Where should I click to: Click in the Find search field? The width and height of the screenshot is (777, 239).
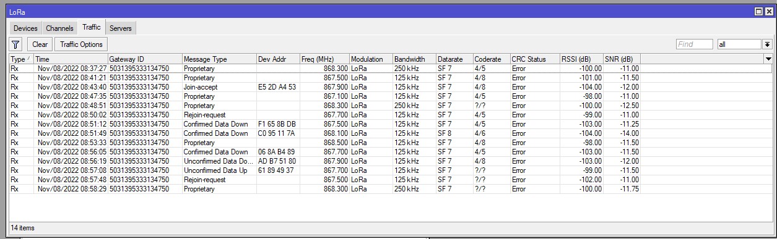click(x=694, y=44)
